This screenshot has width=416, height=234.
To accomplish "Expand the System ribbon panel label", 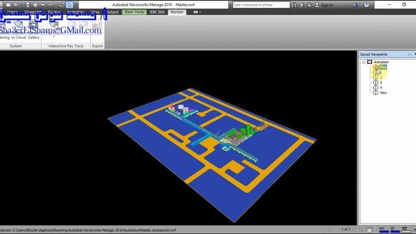I will tap(16, 46).
